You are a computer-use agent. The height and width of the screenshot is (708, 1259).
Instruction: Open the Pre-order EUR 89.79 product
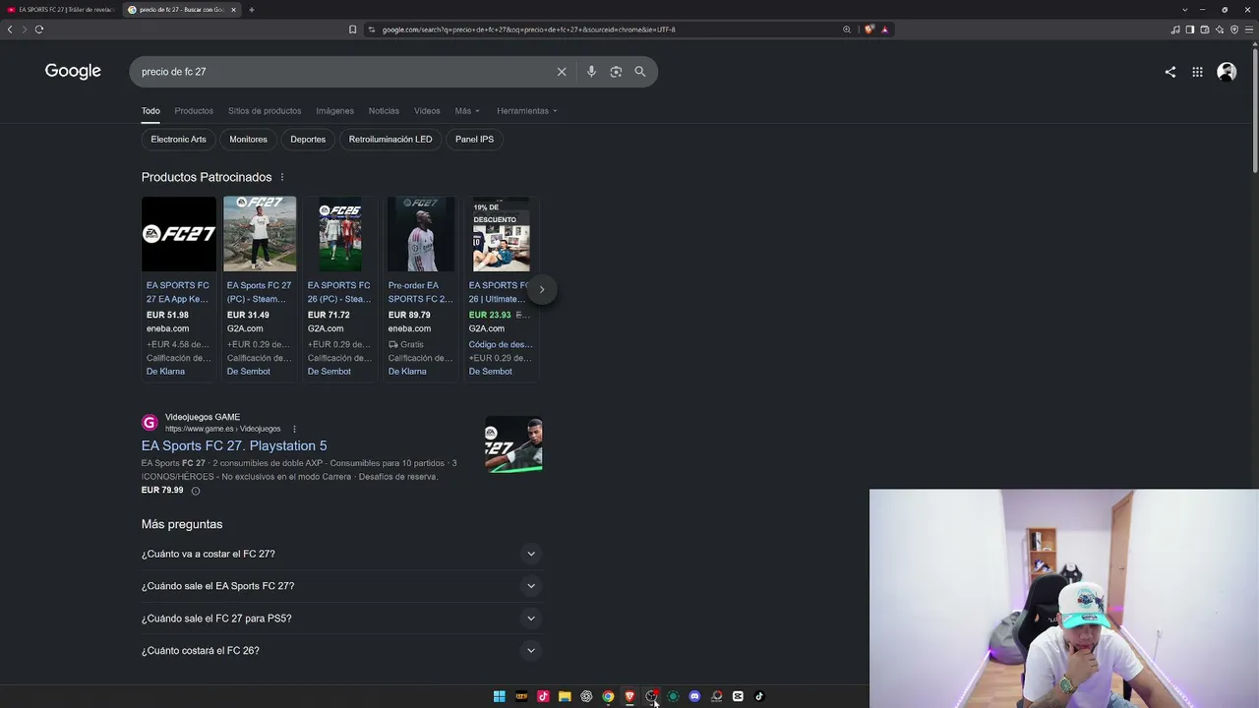coord(420,287)
